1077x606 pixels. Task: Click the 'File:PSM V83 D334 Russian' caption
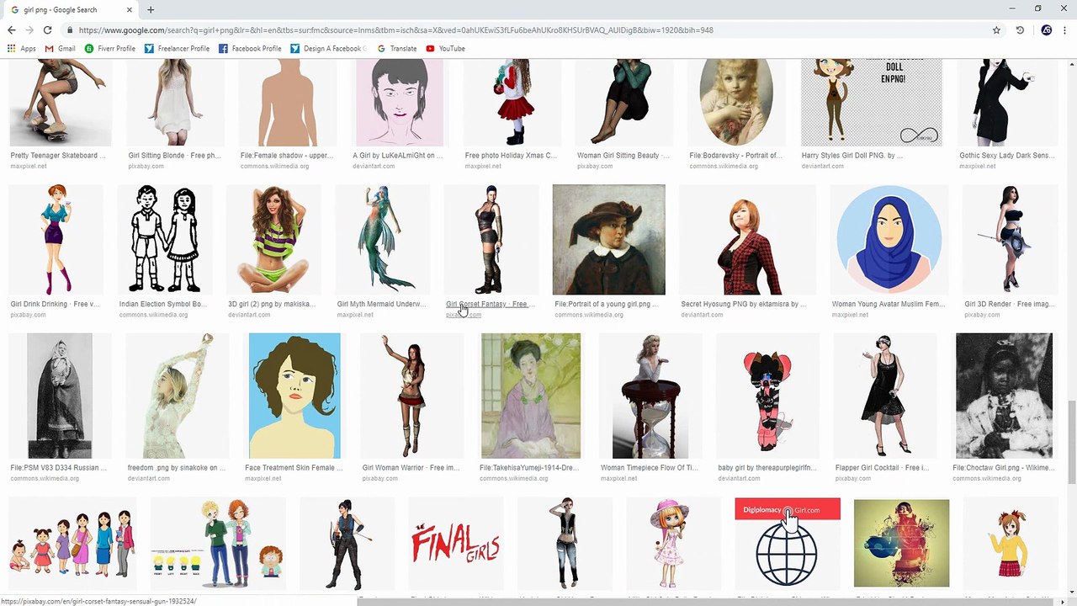pyautogui.click(x=59, y=468)
